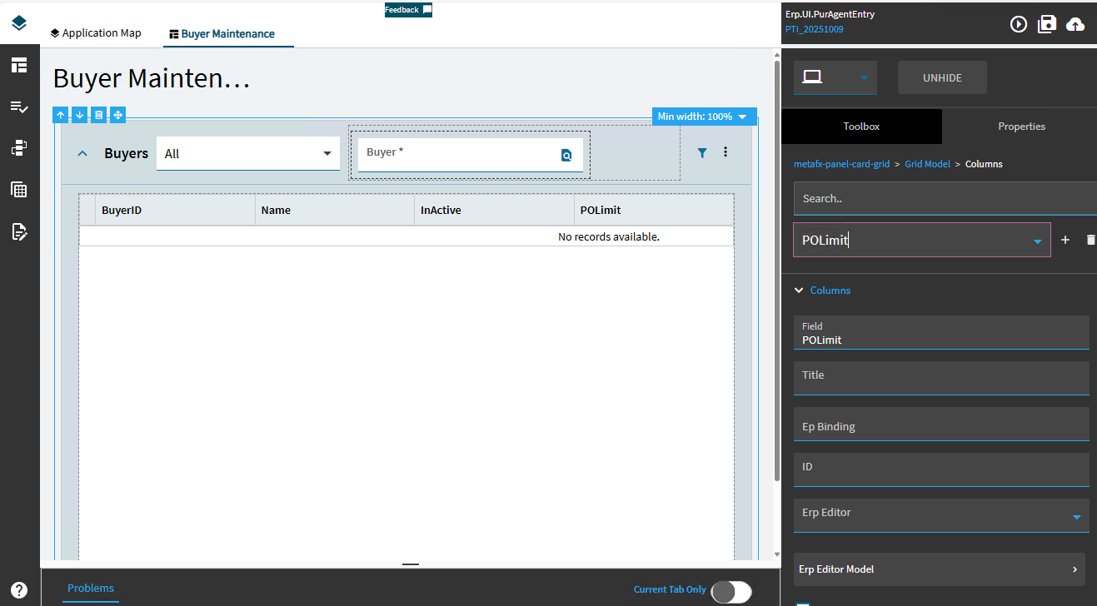Open the Problems tab at the bottom
The height and width of the screenshot is (606, 1097).
tap(91, 589)
